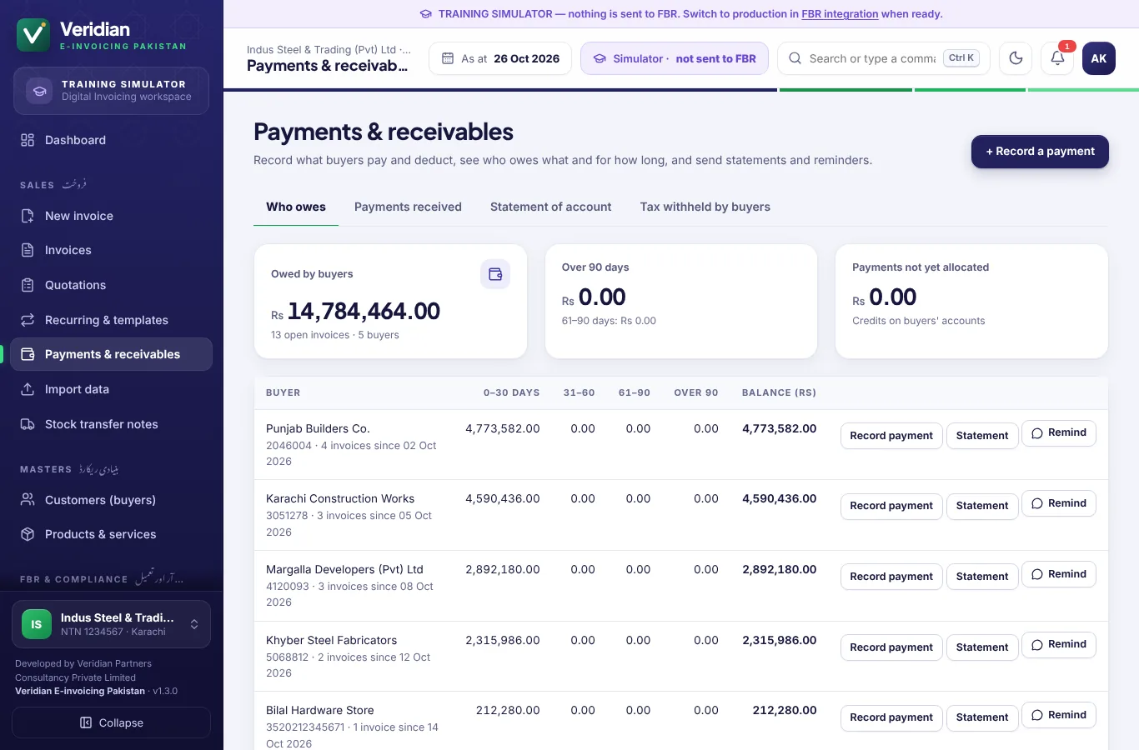Click balance 4,590,436.00 in Balance column
1139x750 pixels.
[x=780, y=498]
